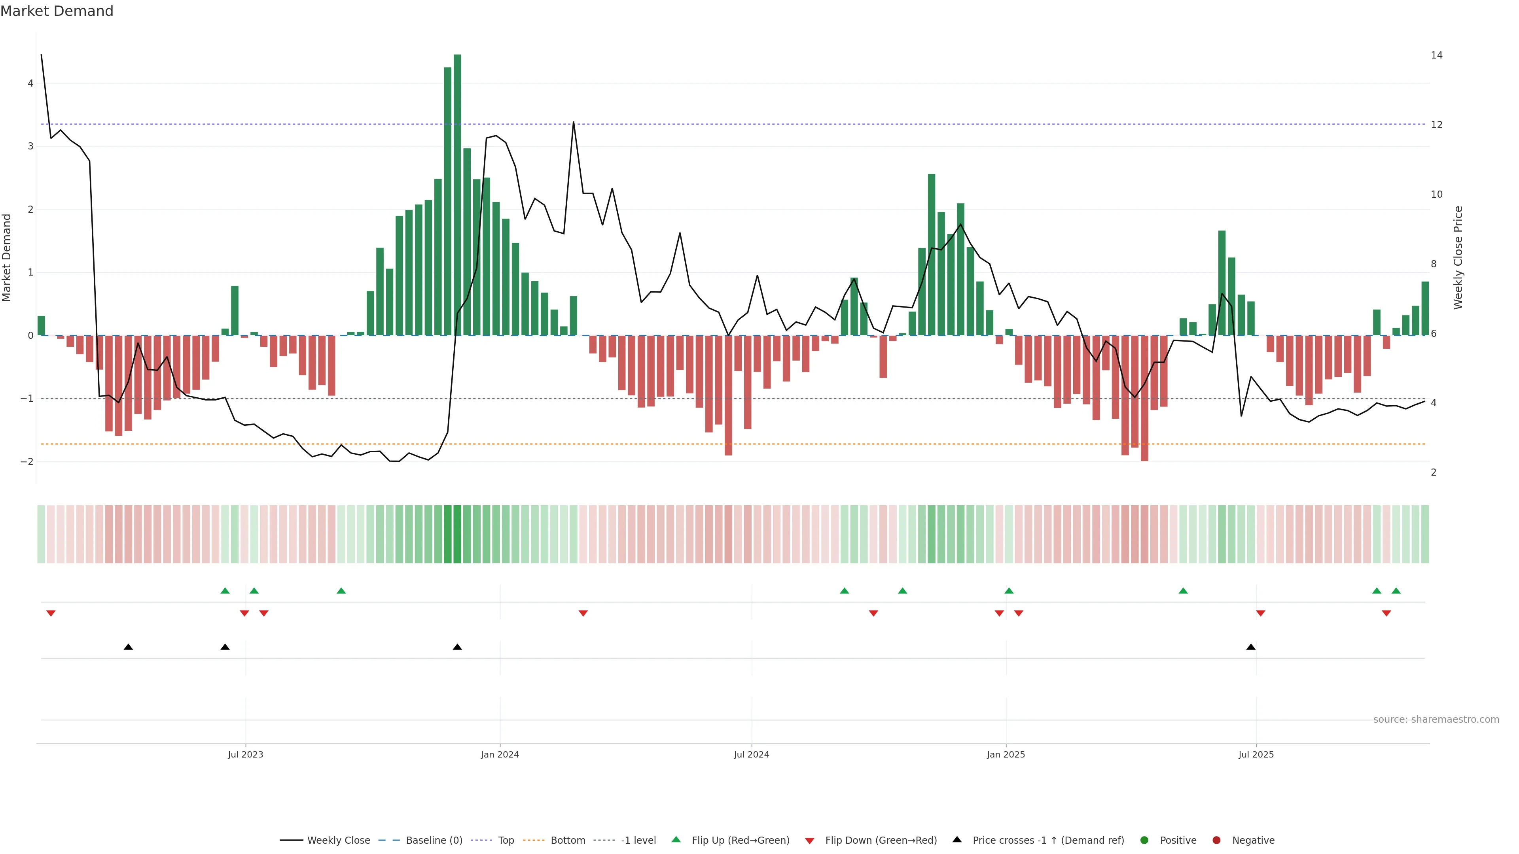Image resolution: width=1519 pixels, height=854 pixels.
Task: Click the first red flip-down marker at left
Action: 51,614
